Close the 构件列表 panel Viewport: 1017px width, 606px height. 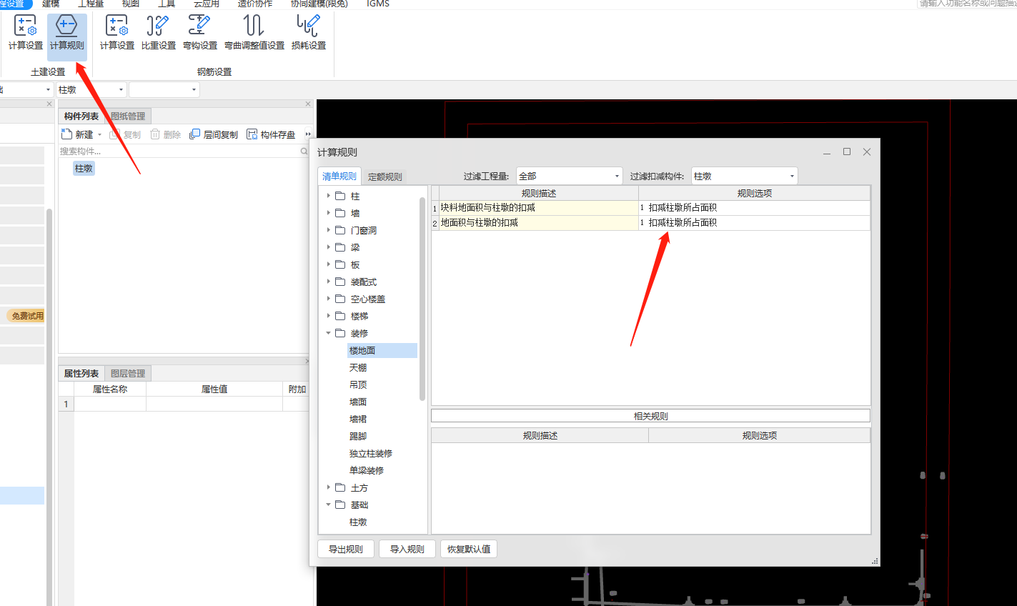point(308,104)
